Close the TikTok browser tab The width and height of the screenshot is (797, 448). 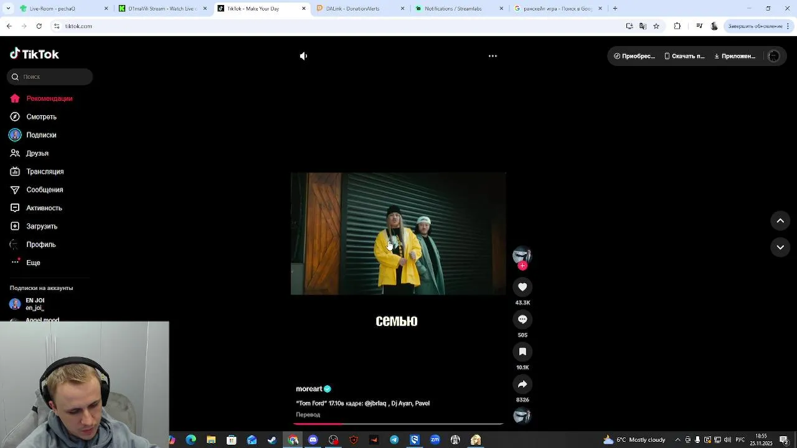(x=304, y=9)
